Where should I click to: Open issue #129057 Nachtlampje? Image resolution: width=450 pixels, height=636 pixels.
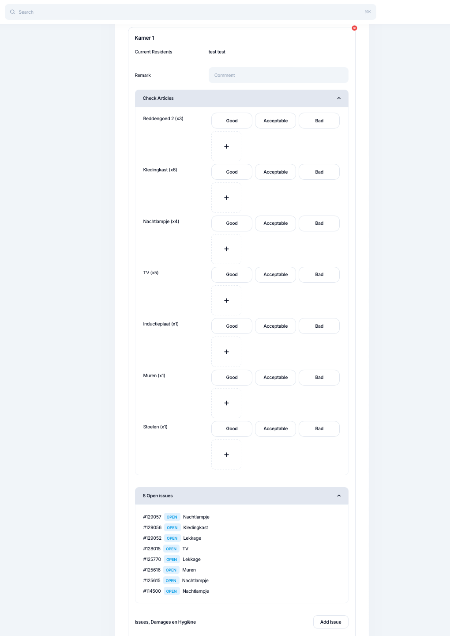point(196,517)
